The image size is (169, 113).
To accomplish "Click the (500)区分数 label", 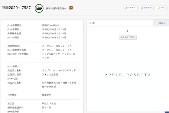I will [x=13, y=112].
